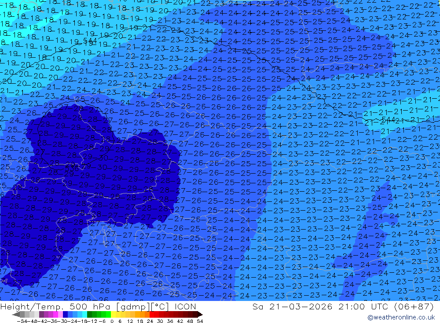Pick the dark purple -42 legend swatch
The height and width of the screenshot is (323, 440).
point(41,314)
